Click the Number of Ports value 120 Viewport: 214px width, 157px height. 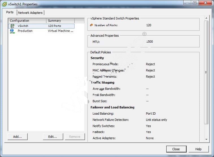pyautogui.click(x=149, y=25)
